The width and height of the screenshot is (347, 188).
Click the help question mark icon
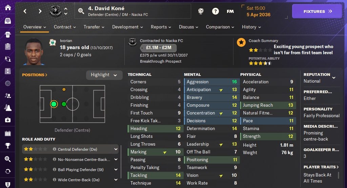pyautogui.click(x=216, y=11)
